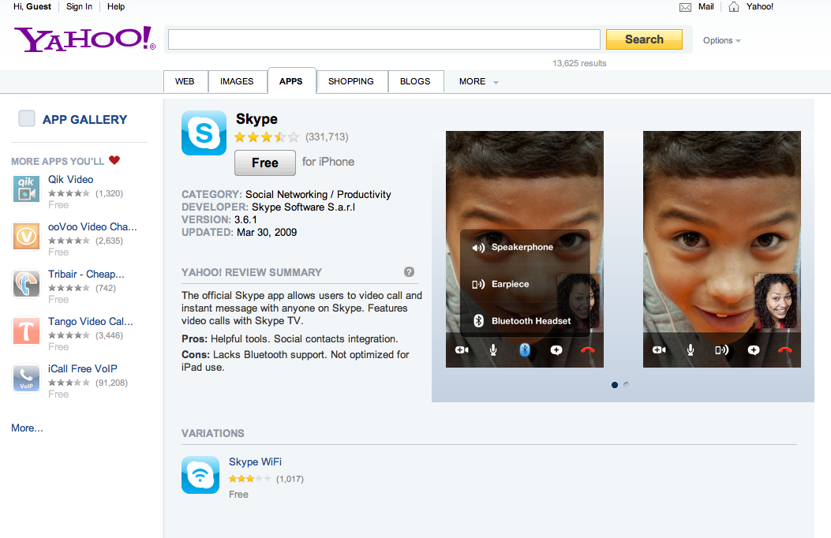This screenshot has height=538, width=831.
Task: Click the Skype Software S.a.r.l developer name
Action: tap(303, 207)
